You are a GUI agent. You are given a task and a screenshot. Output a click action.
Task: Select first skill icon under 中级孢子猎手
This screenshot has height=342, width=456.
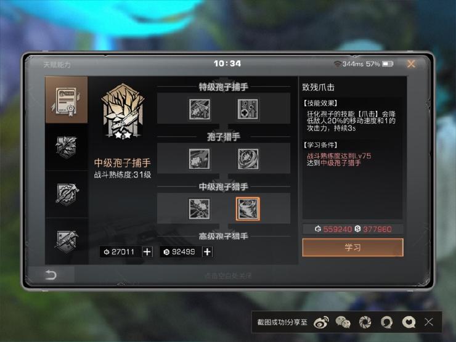click(199, 209)
